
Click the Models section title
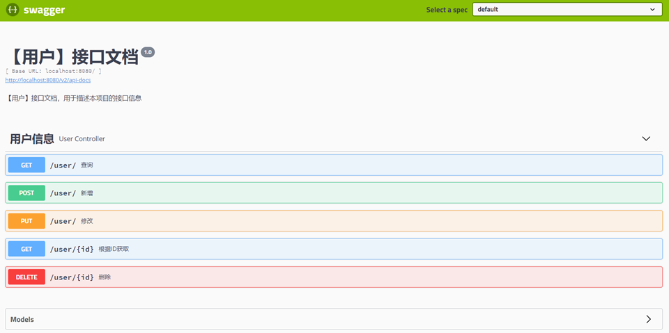(x=22, y=320)
